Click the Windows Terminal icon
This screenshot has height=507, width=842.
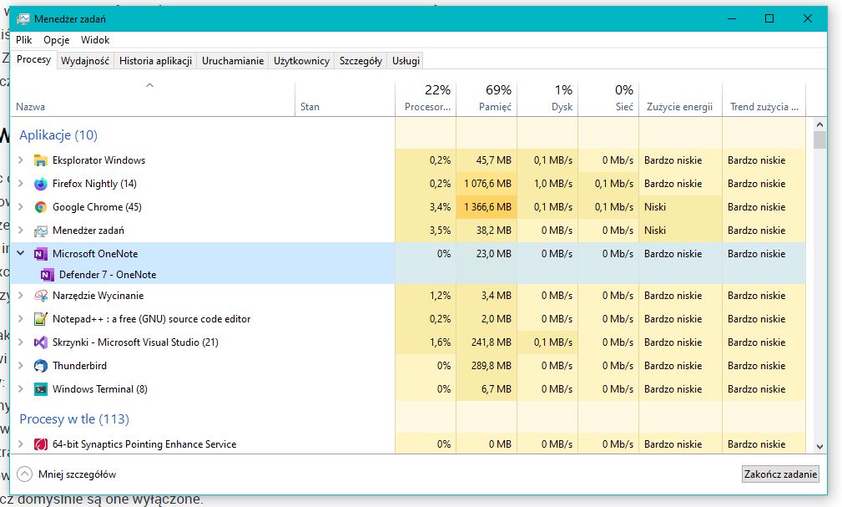40,389
